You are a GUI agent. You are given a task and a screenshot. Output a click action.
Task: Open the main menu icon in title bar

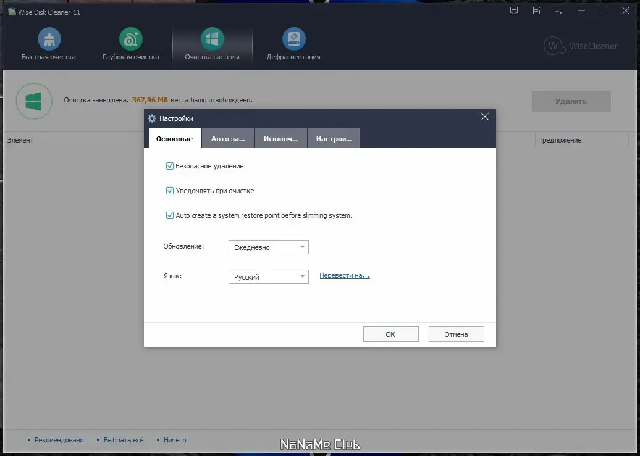559,11
